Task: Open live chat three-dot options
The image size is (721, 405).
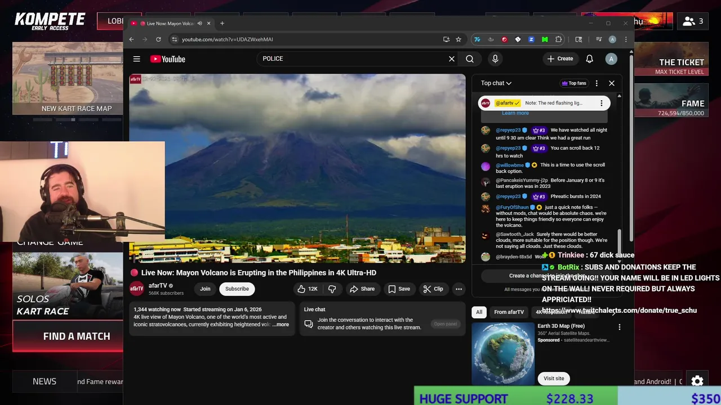Action: [597, 83]
